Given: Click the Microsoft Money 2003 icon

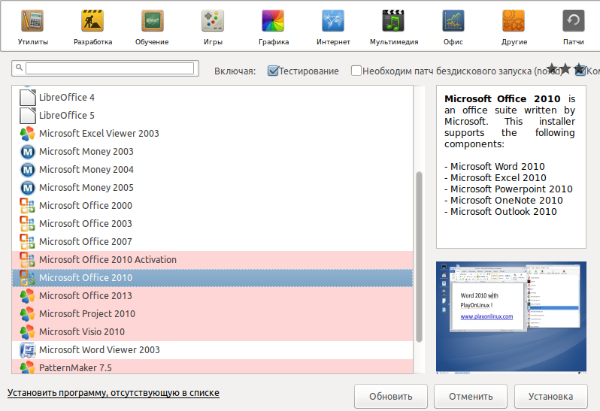Looking at the screenshot, I should pyautogui.click(x=28, y=152).
